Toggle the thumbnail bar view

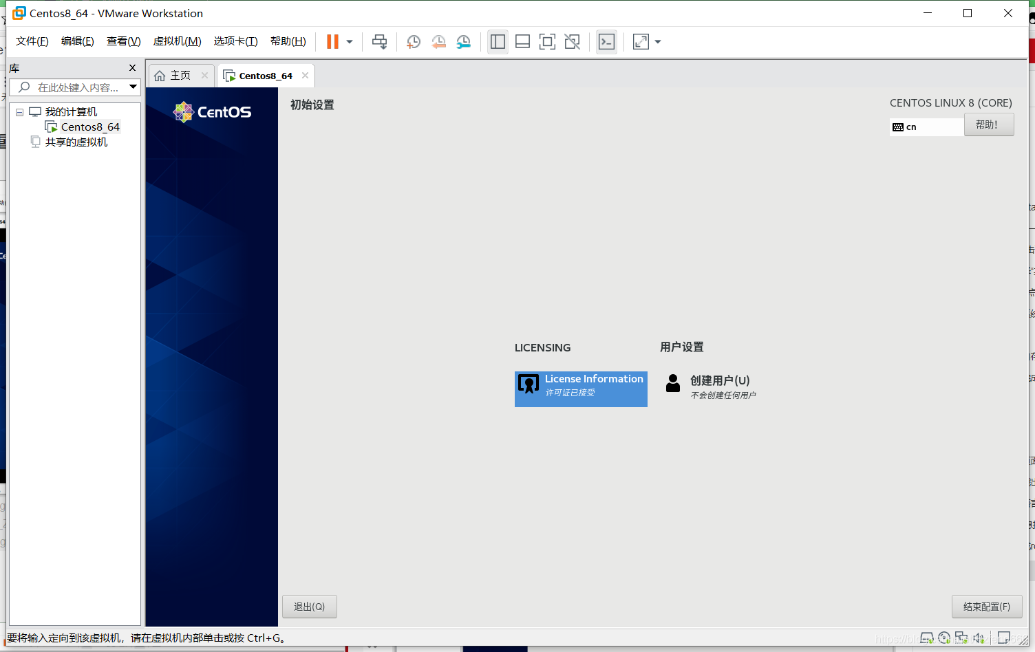[522, 42]
